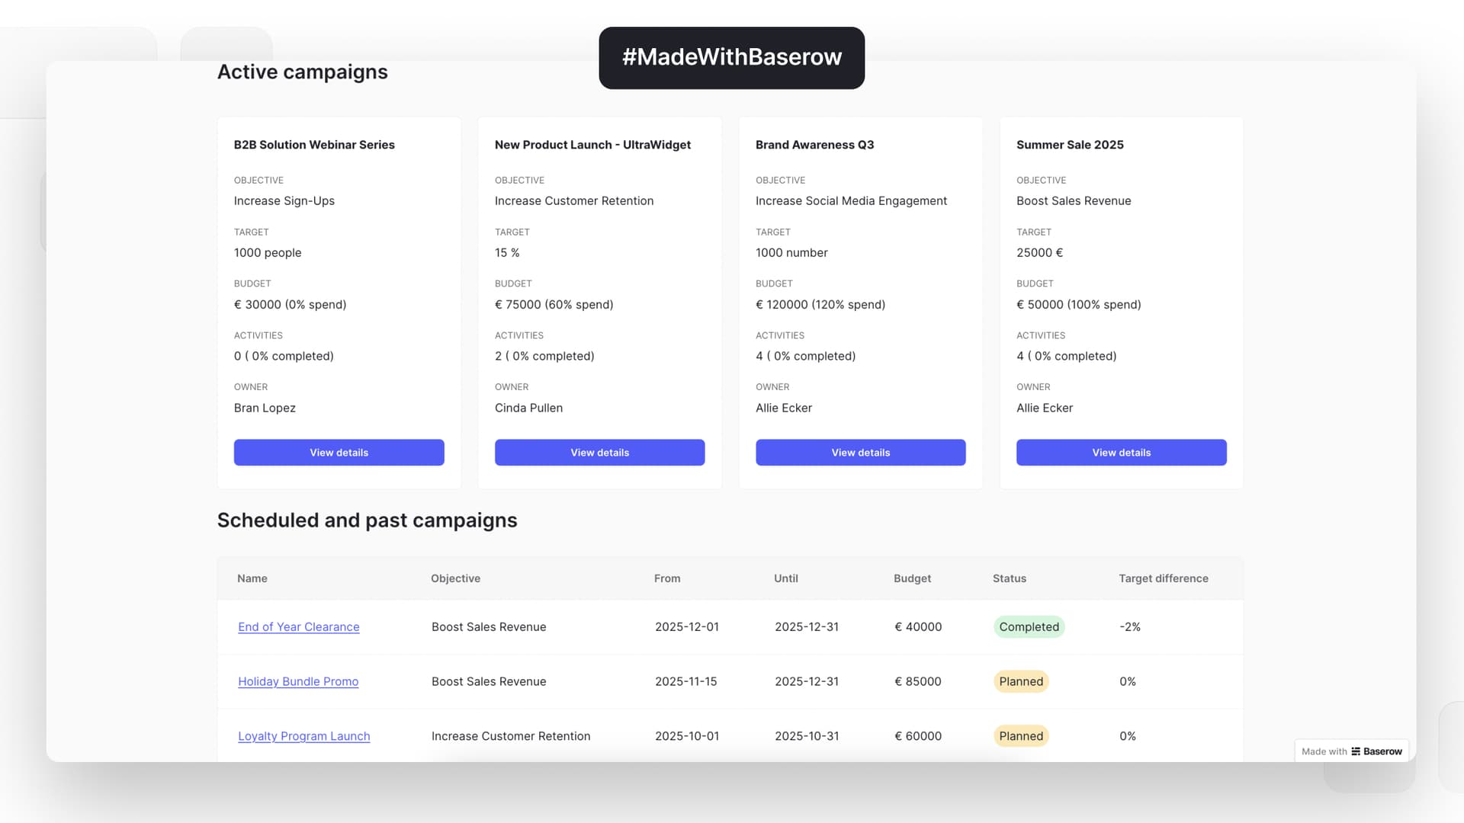Click the '€ 85000' budget cell
The image size is (1464, 823).
(x=918, y=681)
